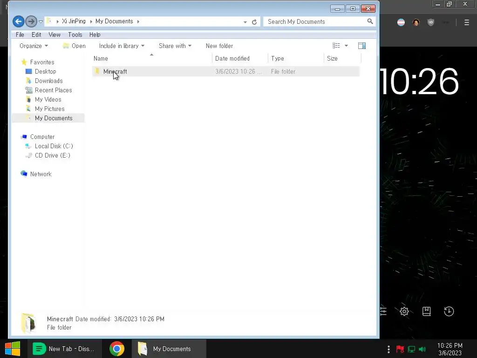This screenshot has width=477, height=358.
Task: Click My Documents in the address breadcrumb
Action: [x=114, y=21]
